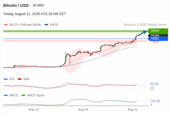Click the MACD value 742.84 readout
This screenshot has width=169, height=114.
tap(155, 101)
